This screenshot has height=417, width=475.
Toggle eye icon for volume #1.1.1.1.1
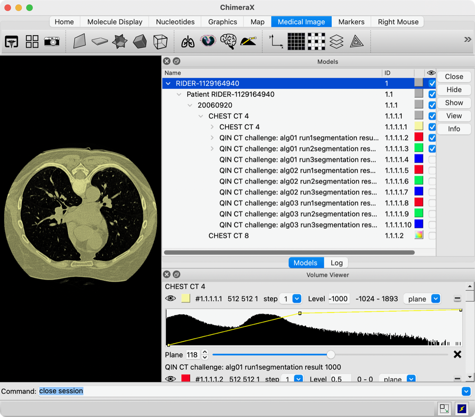click(x=171, y=299)
